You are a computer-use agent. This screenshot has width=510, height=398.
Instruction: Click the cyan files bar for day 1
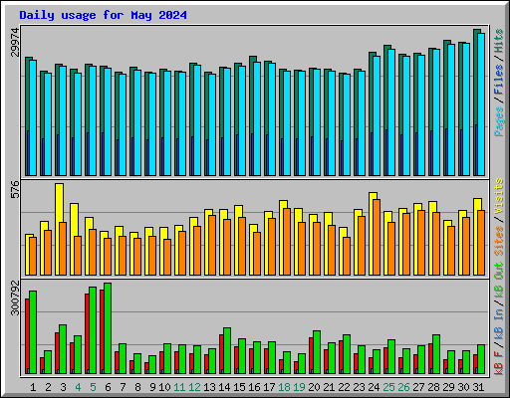(33, 117)
